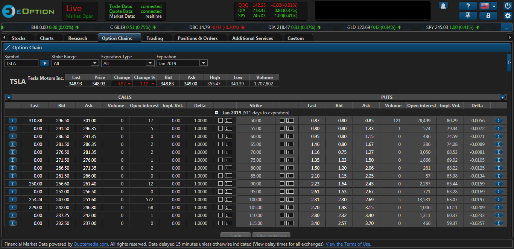Open the Expiration Type dropdown
This screenshot has height=249, width=514.
128,63
